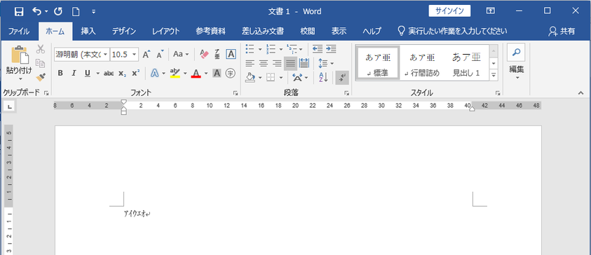The width and height of the screenshot is (591, 255).
Task: Click the Redo (repeat) icon
Action: point(57,11)
